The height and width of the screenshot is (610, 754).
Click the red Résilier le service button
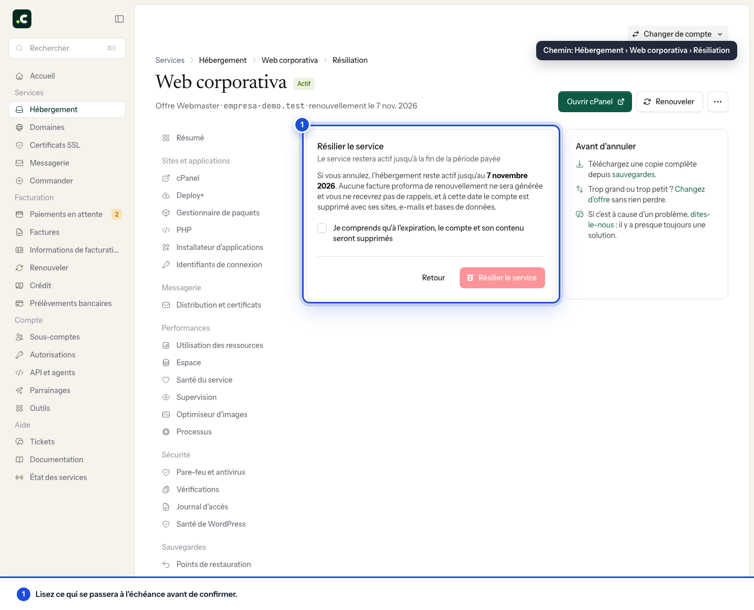point(502,278)
